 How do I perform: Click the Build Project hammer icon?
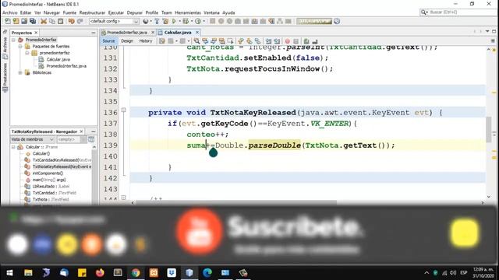click(x=157, y=21)
